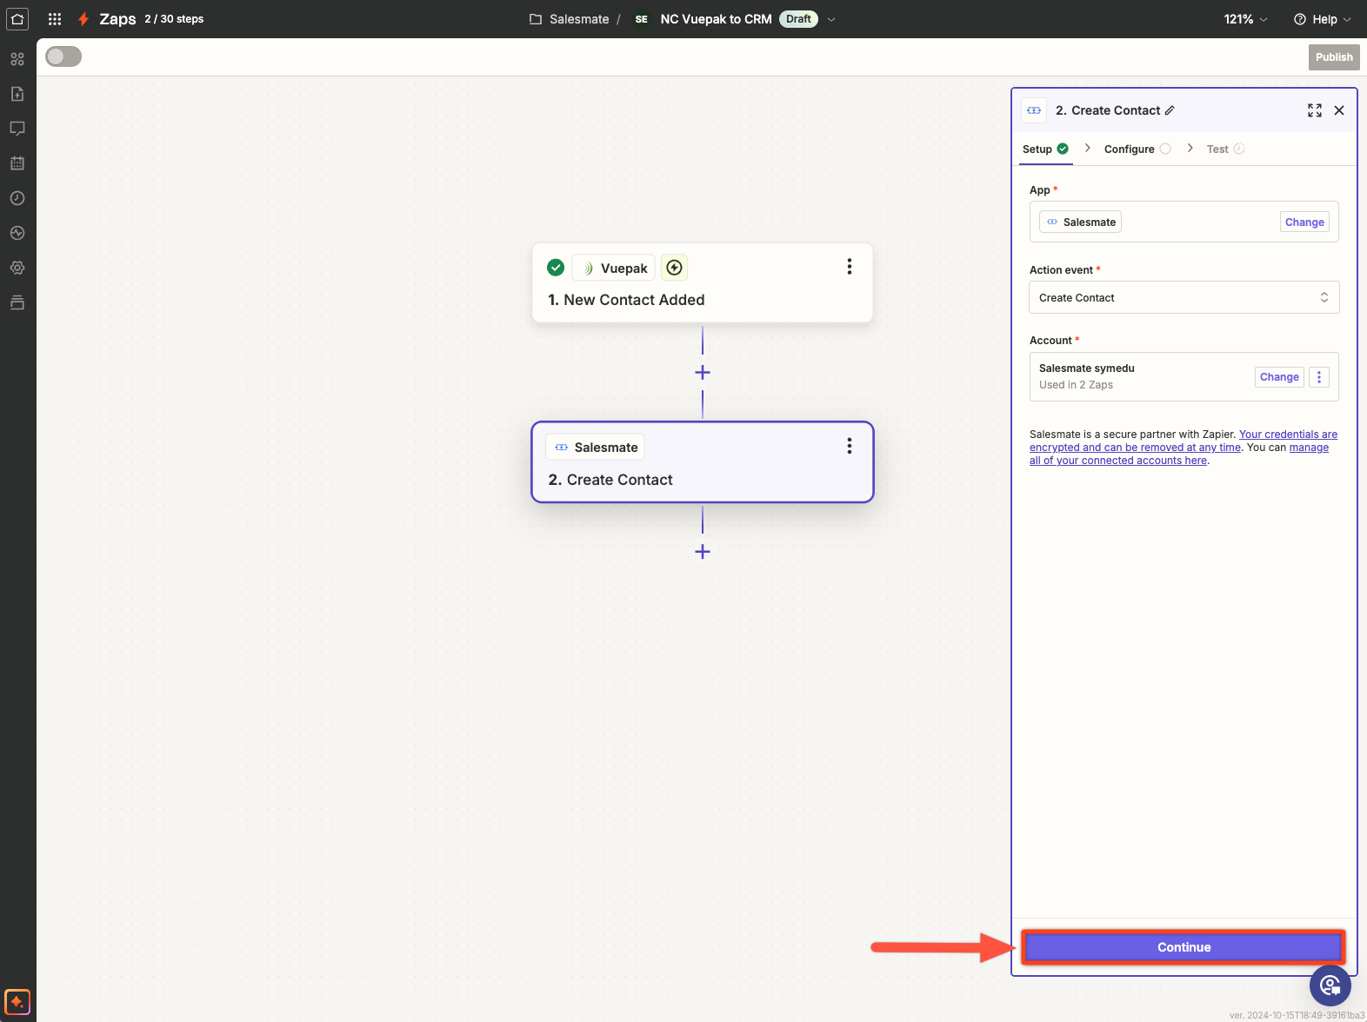Open the chat support bubble icon
The image size is (1367, 1022).
[x=1330, y=985]
